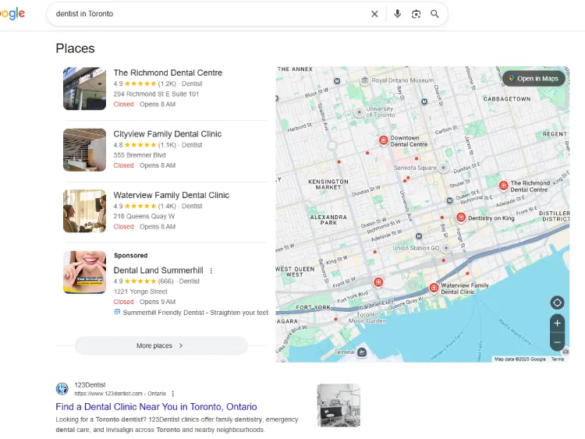Open map Terms link
Screen dimensions: 585x439
(x=558, y=359)
